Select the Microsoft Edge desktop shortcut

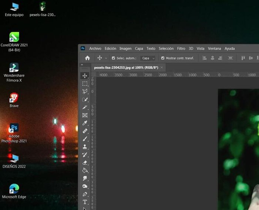click(14, 192)
